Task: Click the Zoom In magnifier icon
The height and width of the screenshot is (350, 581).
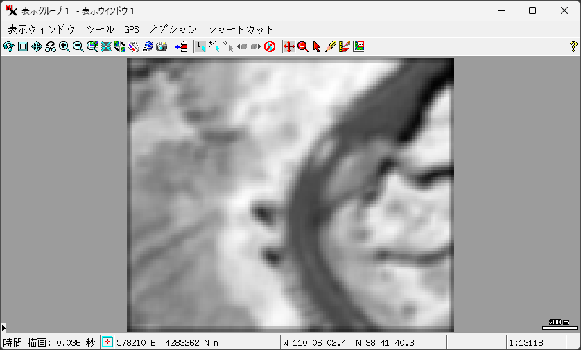Action: (64, 46)
